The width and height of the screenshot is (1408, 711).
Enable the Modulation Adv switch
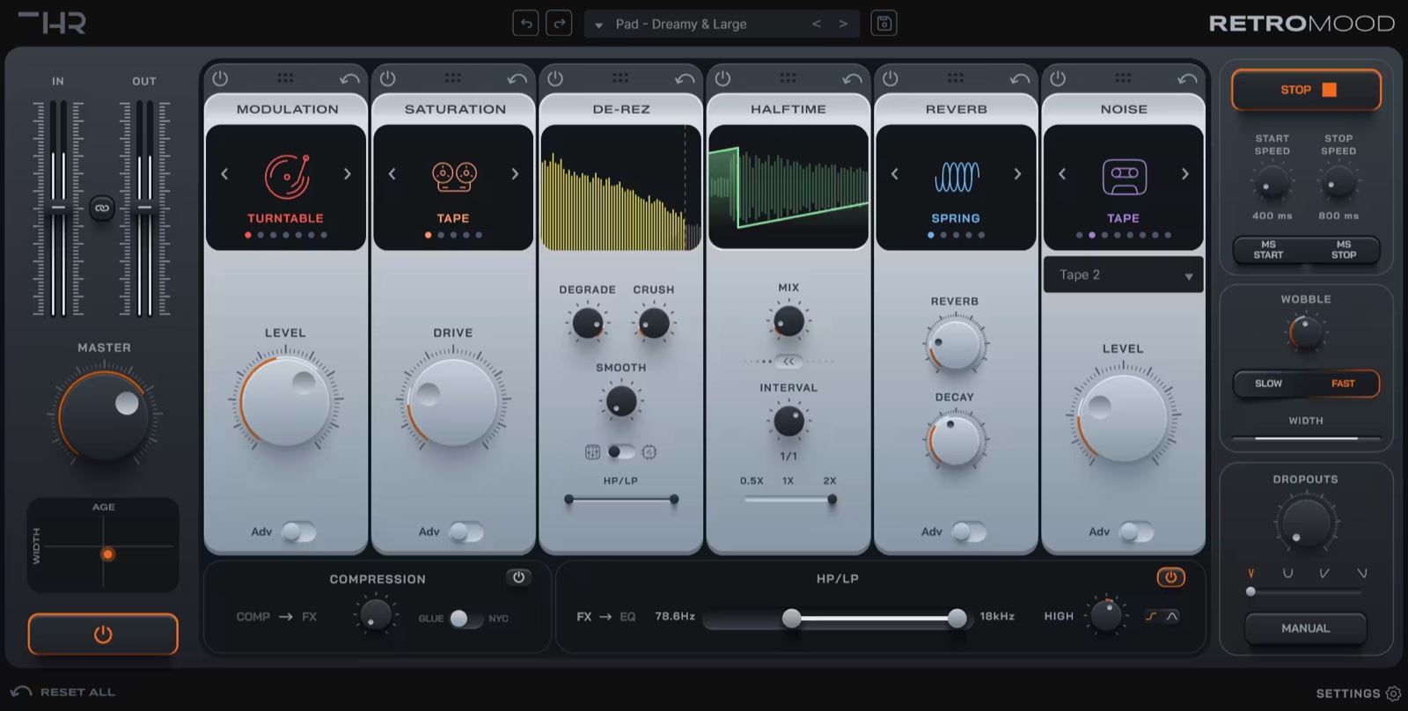point(298,531)
